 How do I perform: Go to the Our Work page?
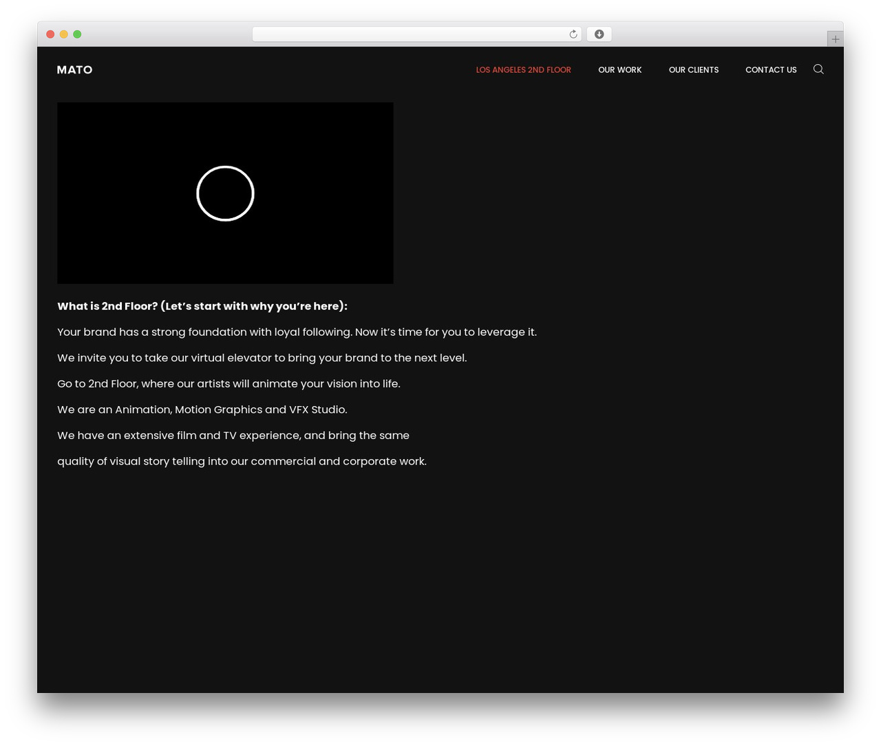620,70
